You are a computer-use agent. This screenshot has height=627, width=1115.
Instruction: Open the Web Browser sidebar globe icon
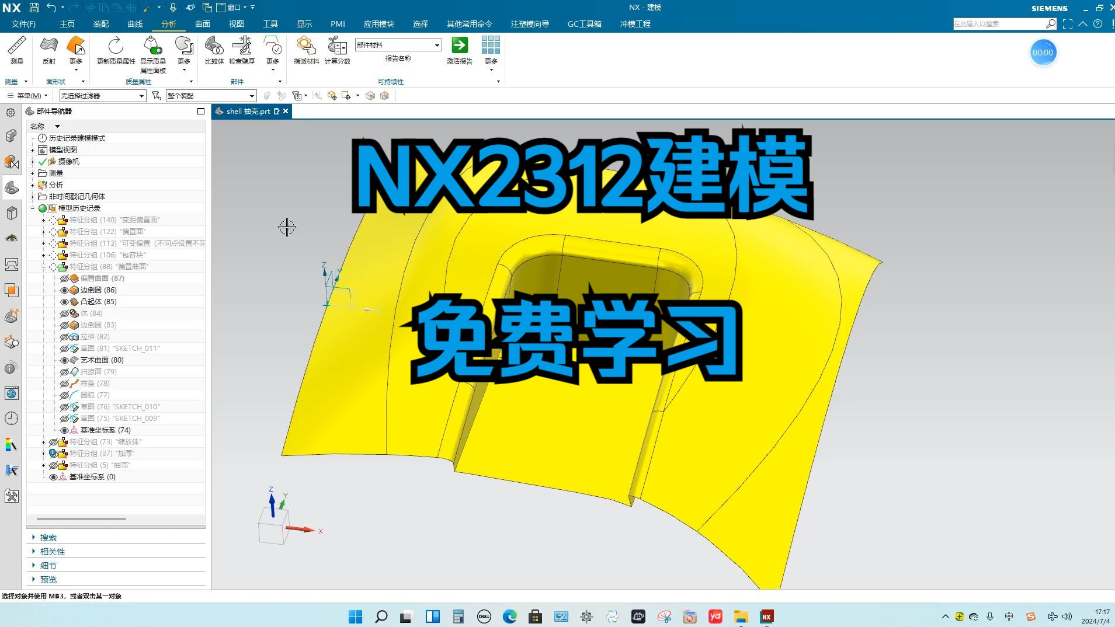point(11,393)
